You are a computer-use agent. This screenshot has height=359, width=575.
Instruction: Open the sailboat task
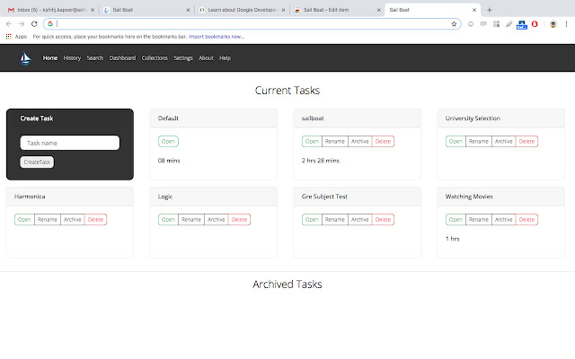click(312, 142)
